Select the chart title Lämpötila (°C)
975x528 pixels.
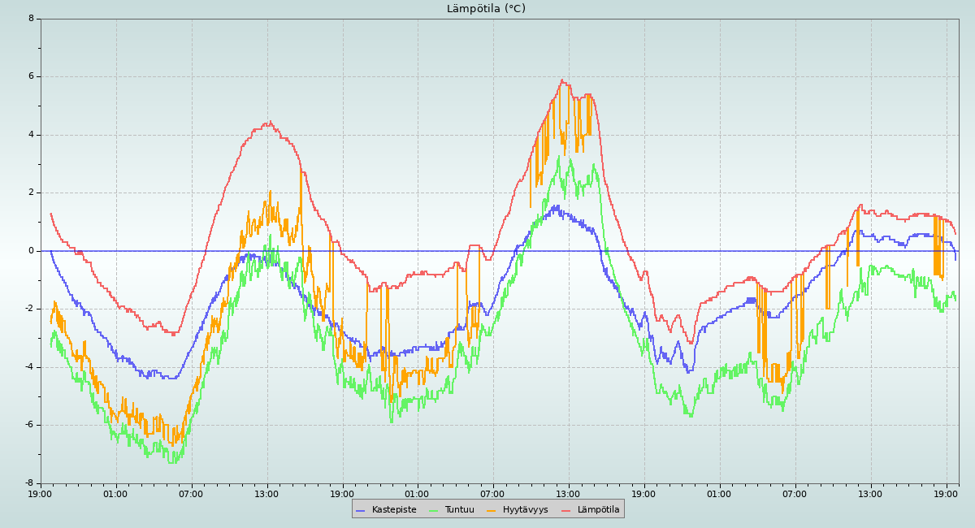(x=486, y=9)
